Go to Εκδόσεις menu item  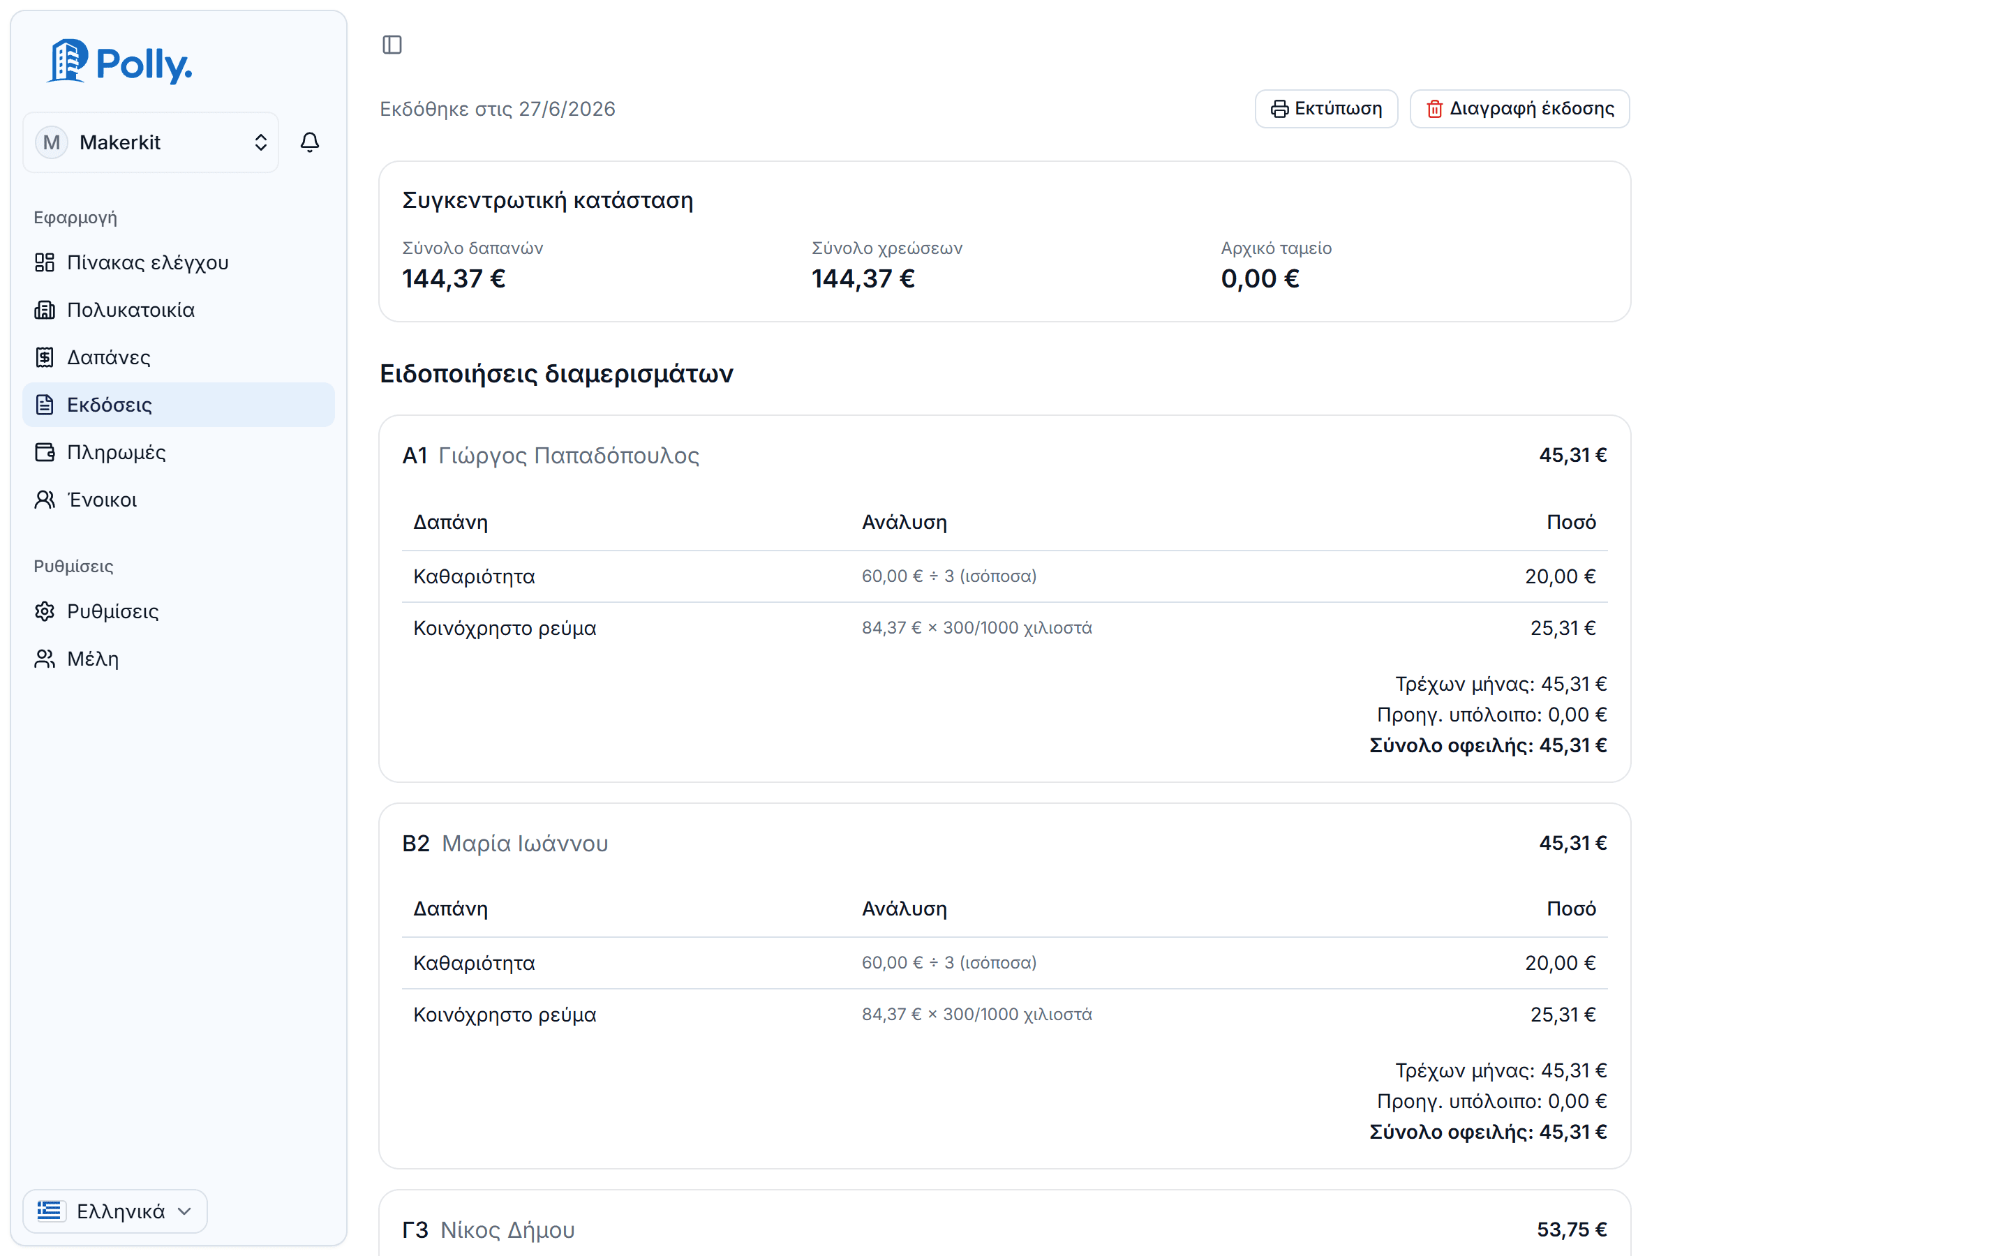coord(179,405)
